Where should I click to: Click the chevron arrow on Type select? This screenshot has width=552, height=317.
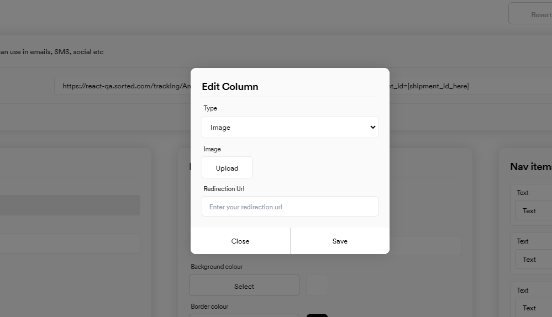[x=373, y=127]
